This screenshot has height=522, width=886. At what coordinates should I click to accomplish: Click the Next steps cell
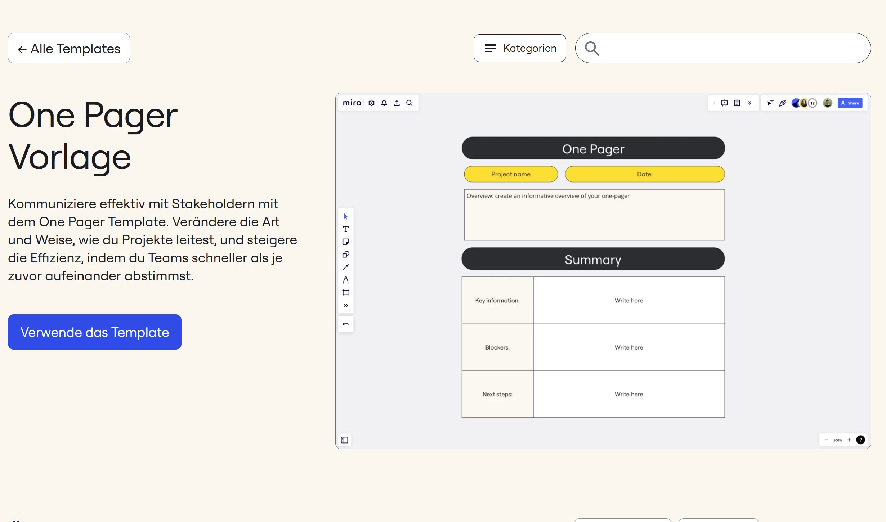497,394
